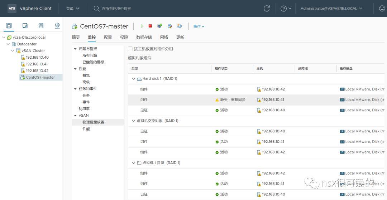
Task: Open host 192.168.10.41 in the resyncing row
Action: 273,100
